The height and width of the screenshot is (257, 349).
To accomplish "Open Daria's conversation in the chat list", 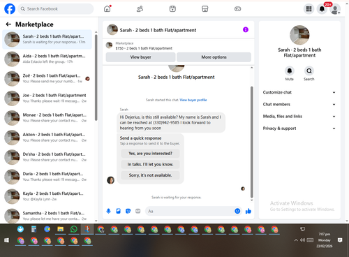I will pos(47,177).
